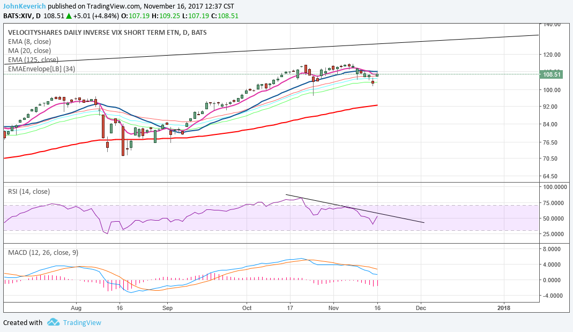Click the Dec date label on time axis

coord(421,308)
